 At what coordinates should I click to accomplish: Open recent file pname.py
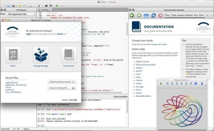click(10, 90)
